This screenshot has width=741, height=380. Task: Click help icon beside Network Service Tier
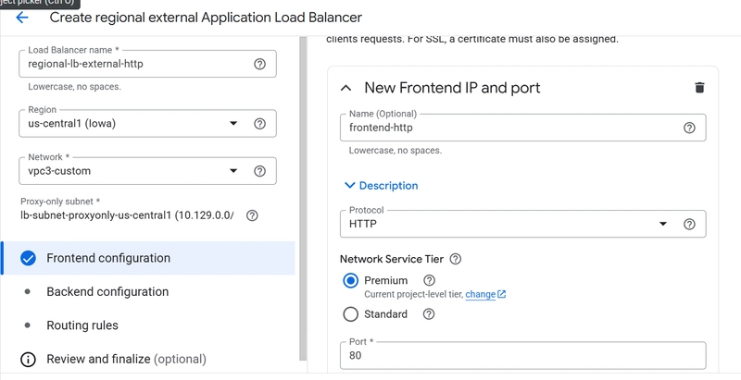(x=455, y=260)
